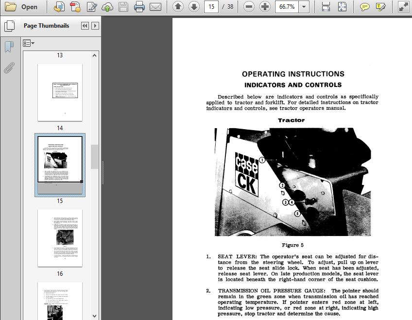
Task: Open the thumbnails options menu dropdown
Action: [29, 43]
